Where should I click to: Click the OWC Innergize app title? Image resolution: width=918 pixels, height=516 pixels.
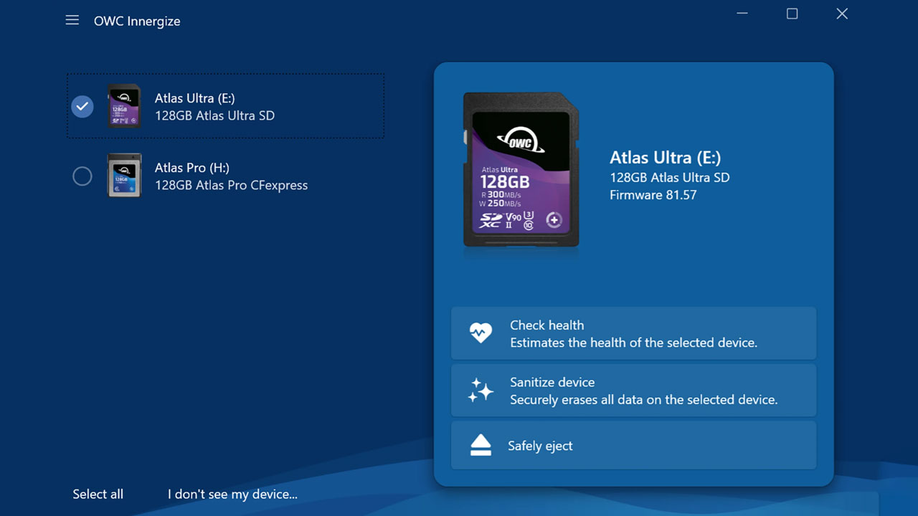click(137, 21)
